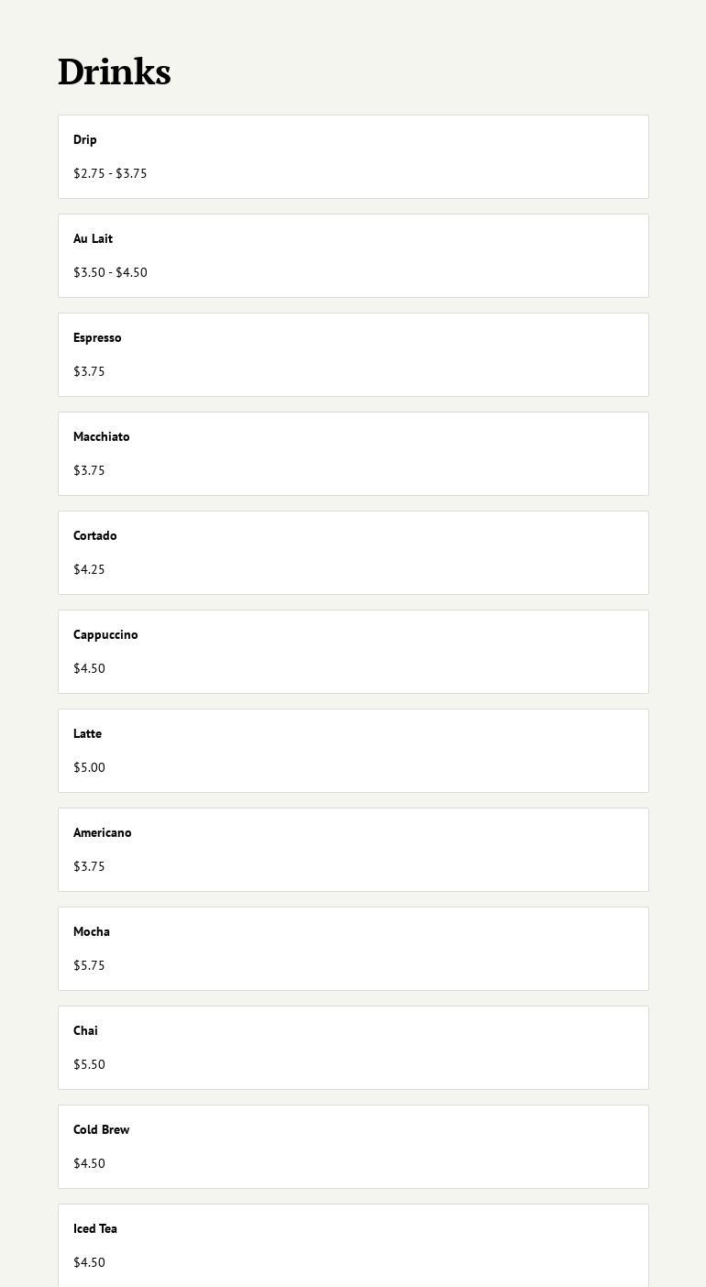Pick the Latte menu item
This screenshot has width=706, height=1287.
[x=353, y=751]
